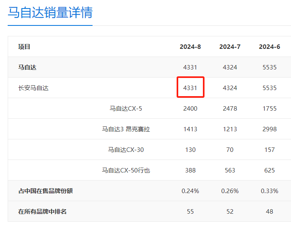Click CX-5 sales value 2478
This screenshot has height=225, width=291.
230,109
